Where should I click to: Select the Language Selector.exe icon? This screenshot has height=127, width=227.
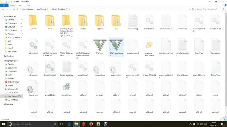click(x=149, y=45)
